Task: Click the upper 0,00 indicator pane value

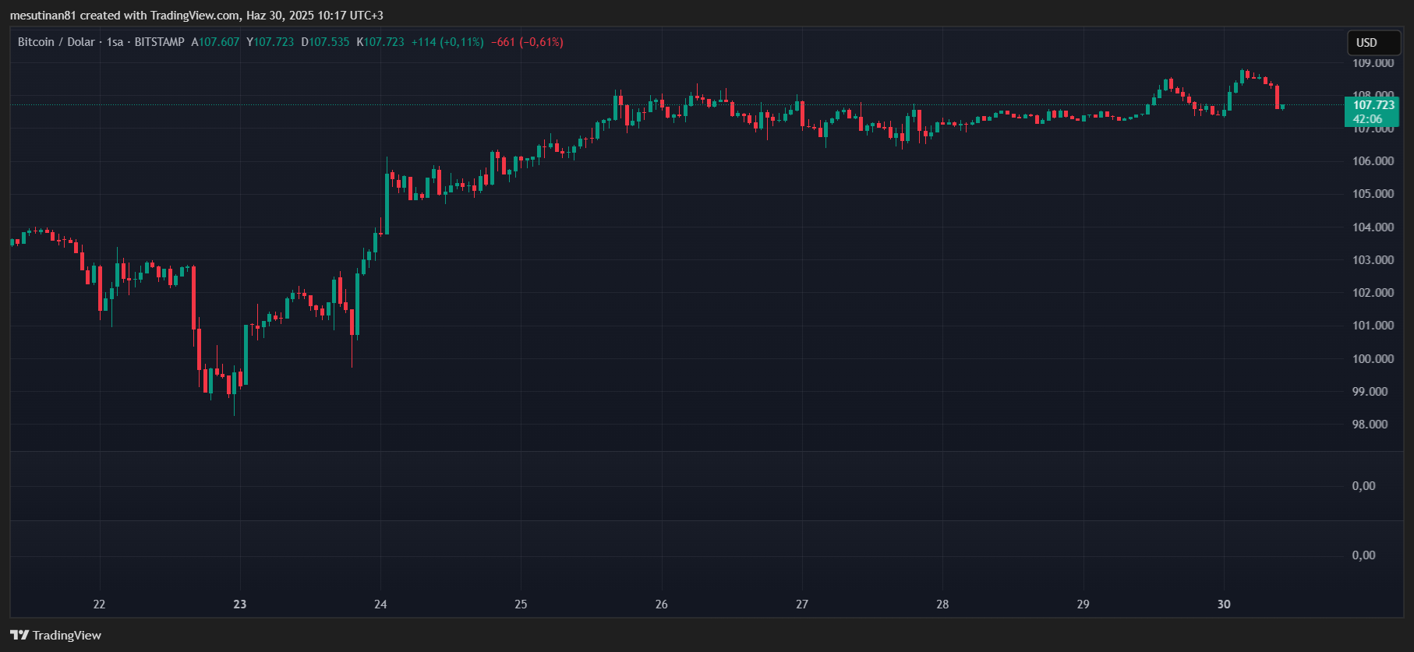Action: pos(1363,486)
